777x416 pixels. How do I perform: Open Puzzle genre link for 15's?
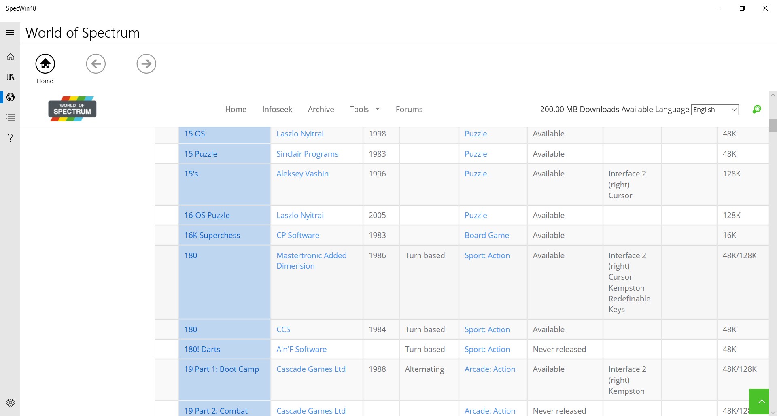click(x=476, y=174)
